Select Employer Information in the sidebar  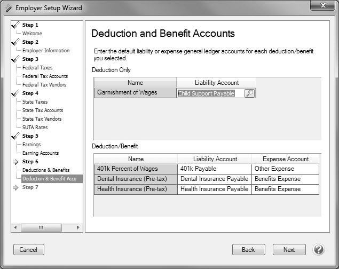pyautogui.click(x=46, y=51)
